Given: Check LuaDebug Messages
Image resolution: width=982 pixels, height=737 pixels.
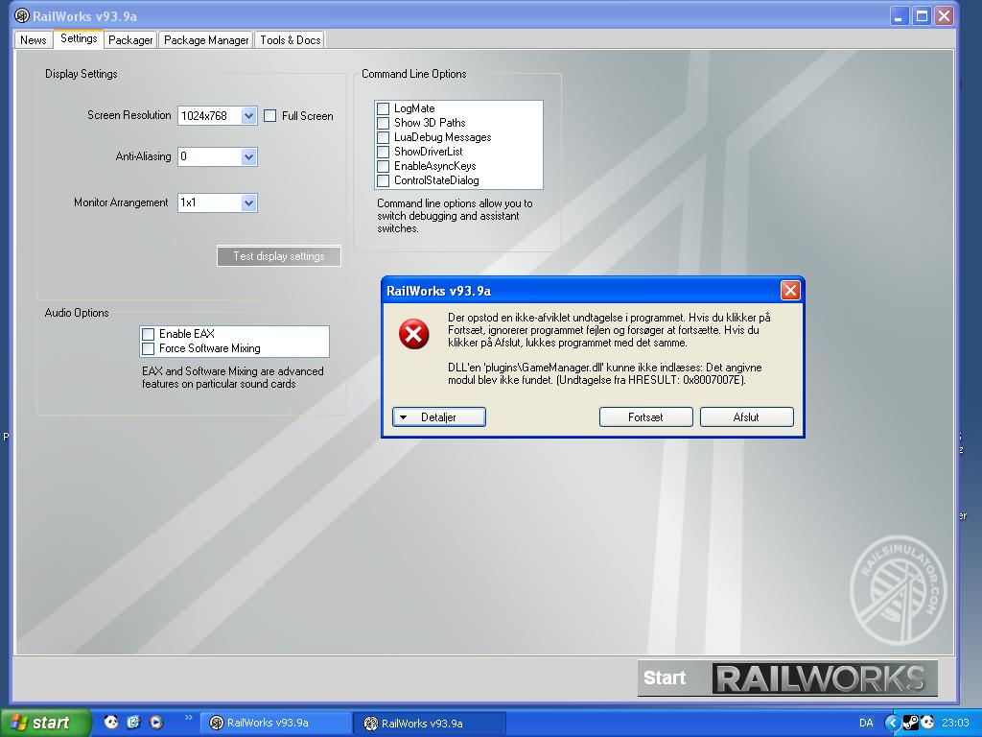Looking at the screenshot, I should 384,137.
